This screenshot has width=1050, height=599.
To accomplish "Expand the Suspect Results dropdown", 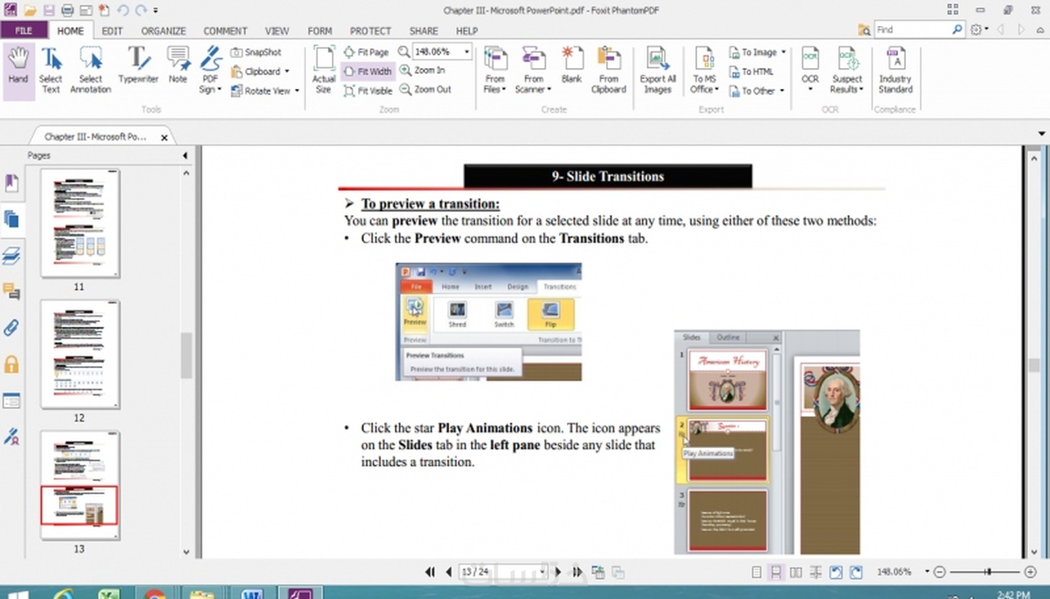I will click(x=847, y=70).
